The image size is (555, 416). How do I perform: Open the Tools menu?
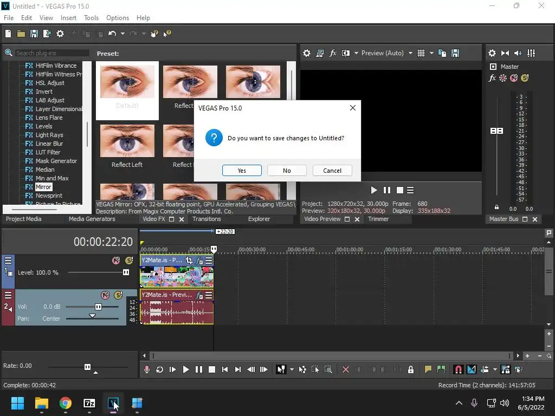[x=91, y=18]
